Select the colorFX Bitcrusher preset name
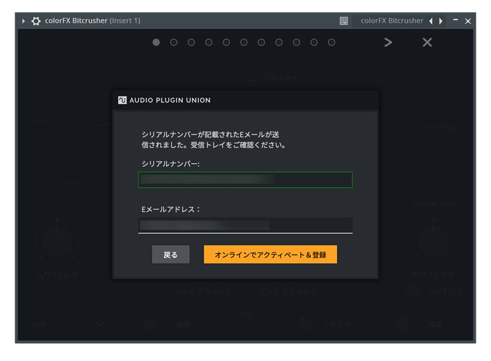491x361 pixels. click(392, 21)
